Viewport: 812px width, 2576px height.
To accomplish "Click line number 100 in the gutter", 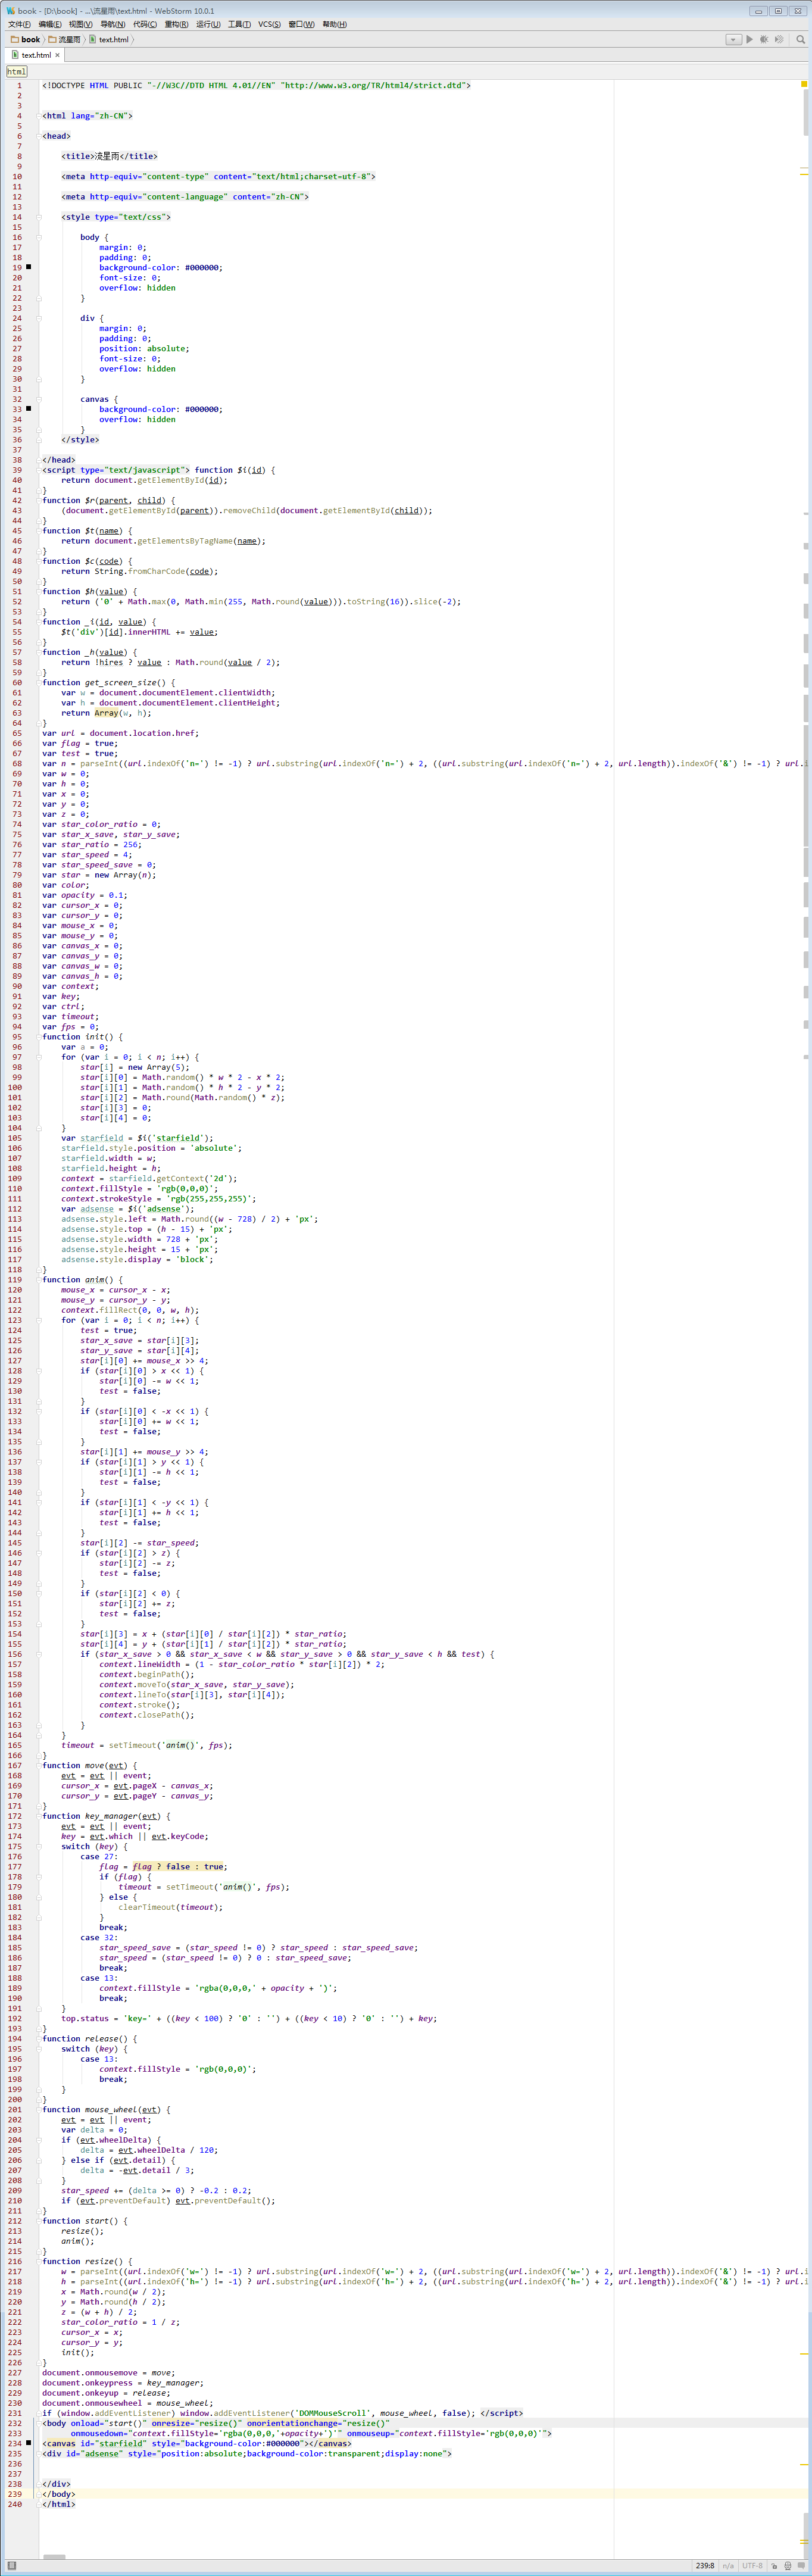I will pos(14,1087).
